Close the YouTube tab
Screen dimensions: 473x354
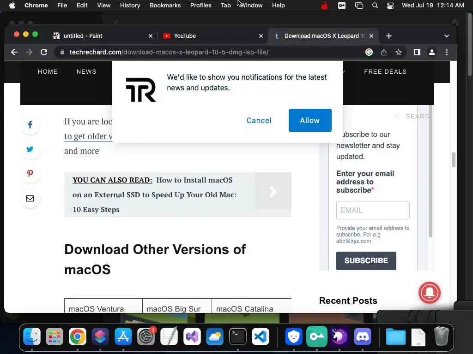point(261,36)
